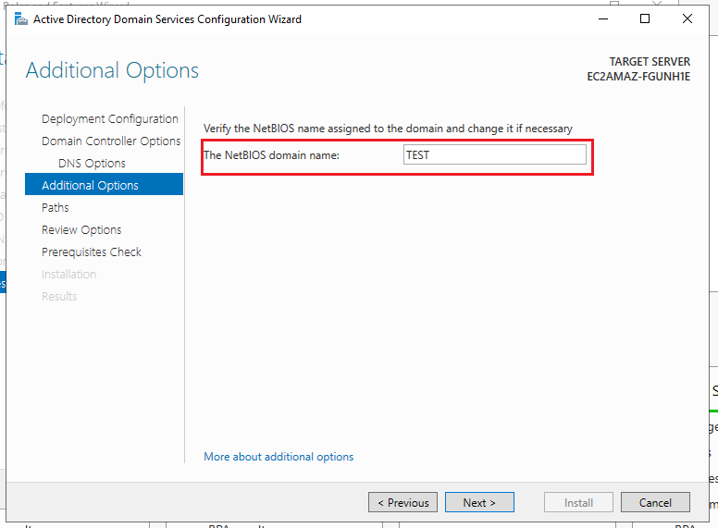
Task: Maximize the configuration wizard window
Action: point(645,19)
